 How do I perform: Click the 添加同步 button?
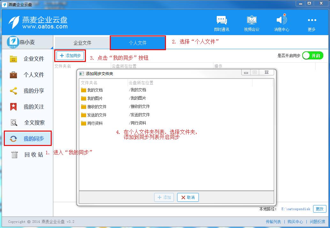[x=70, y=56]
